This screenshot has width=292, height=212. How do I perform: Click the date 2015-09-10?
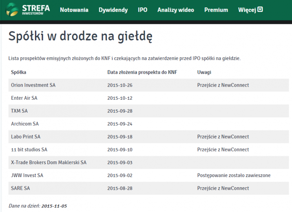tap(120, 150)
